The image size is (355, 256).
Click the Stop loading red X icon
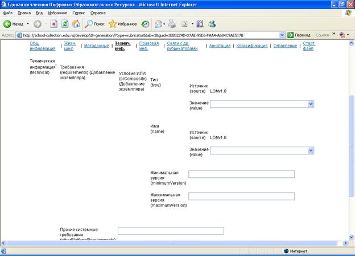(54, 24)
